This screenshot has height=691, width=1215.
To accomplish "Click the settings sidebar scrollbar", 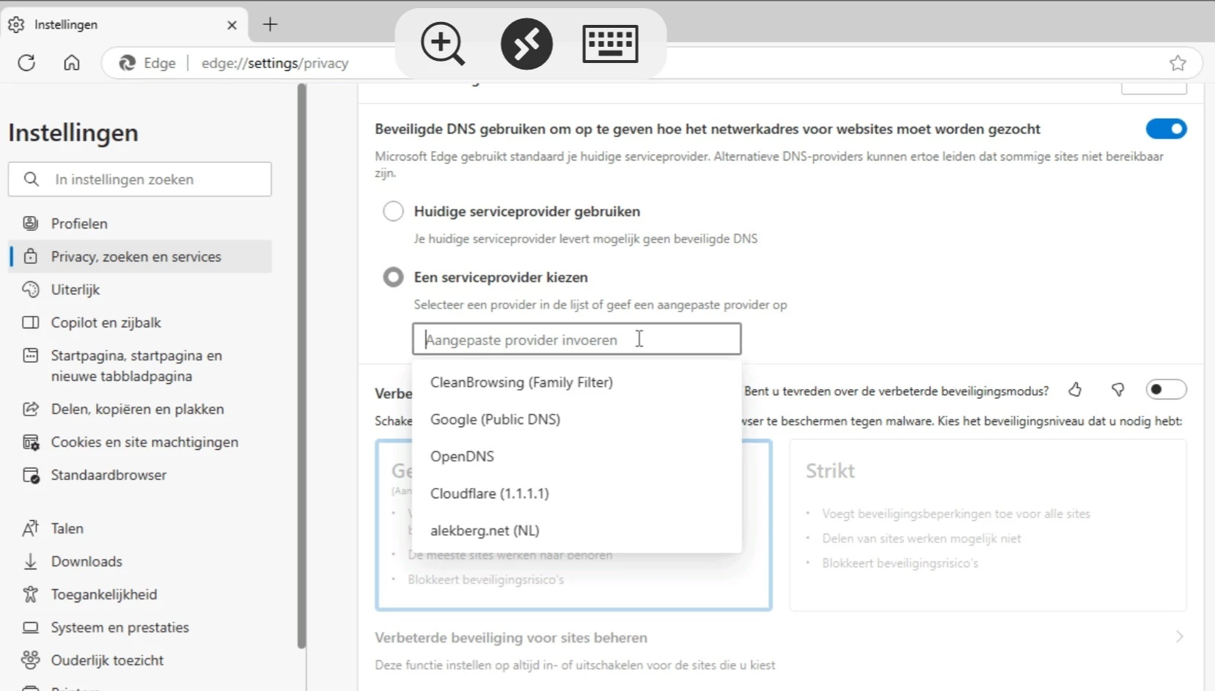I will point(301,366).
